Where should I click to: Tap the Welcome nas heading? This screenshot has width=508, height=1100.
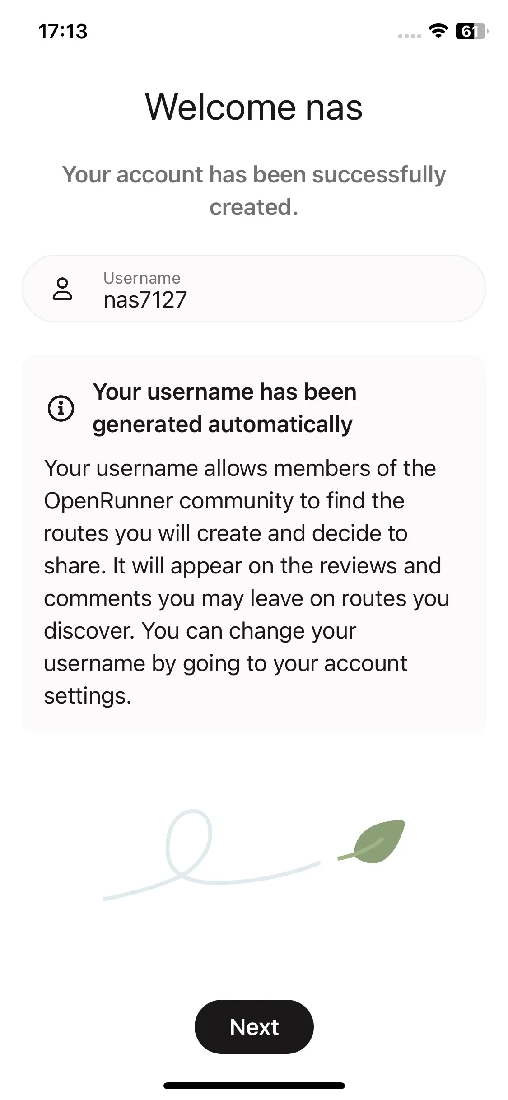pyautogui.click(x=254, y=107)
